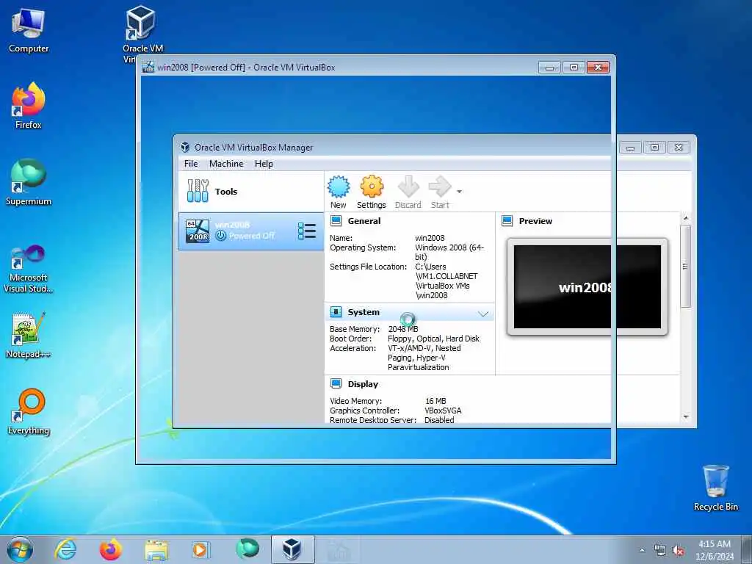Open the Start button dropdown arrow
752x564 pixels.
click(x=459, y=192)
